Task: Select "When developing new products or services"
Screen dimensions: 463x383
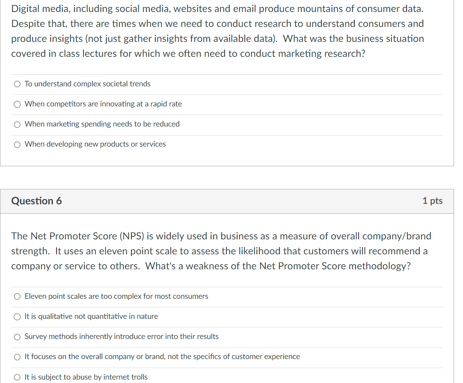Action: pyautogui.click(x=95, y=144)
